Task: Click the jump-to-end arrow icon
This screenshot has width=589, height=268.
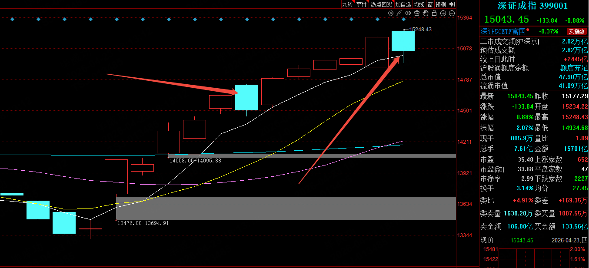Action: pyautogui.click(x=452, y=4)
